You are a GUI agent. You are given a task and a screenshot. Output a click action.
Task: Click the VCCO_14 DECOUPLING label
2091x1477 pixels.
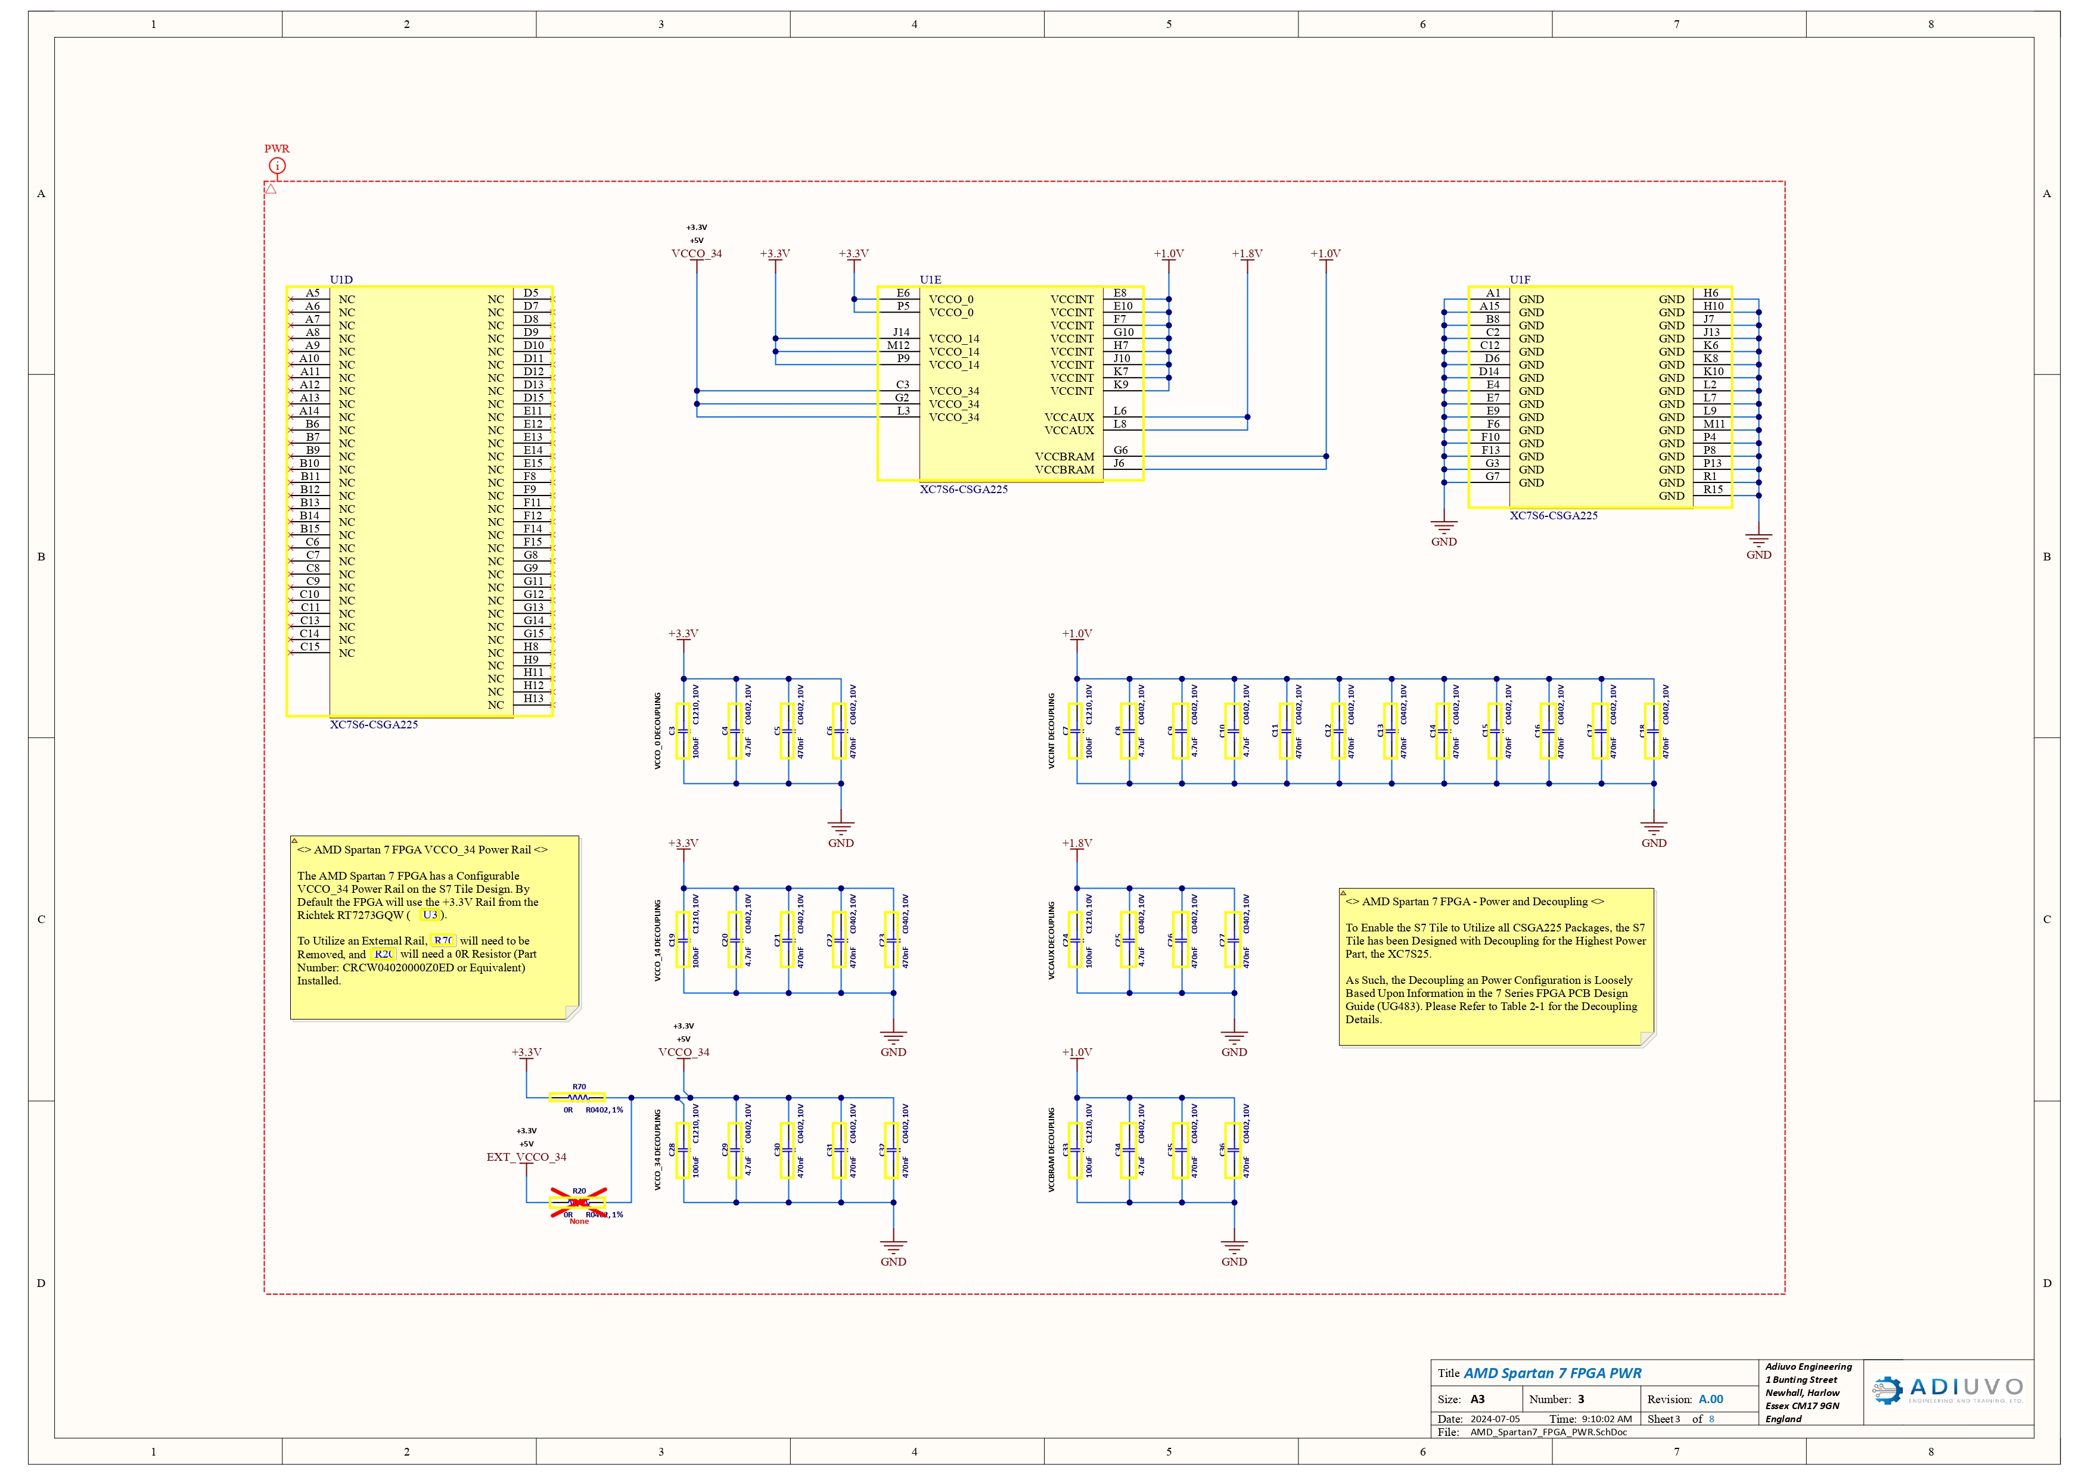(x=657, y=940)
